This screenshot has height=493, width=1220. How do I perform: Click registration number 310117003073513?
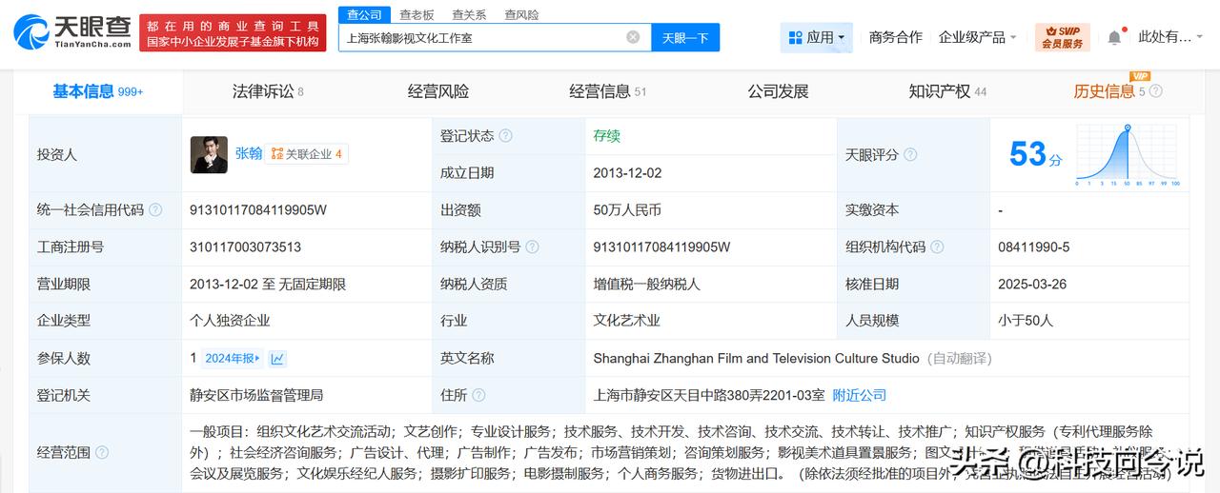point(245,246)
